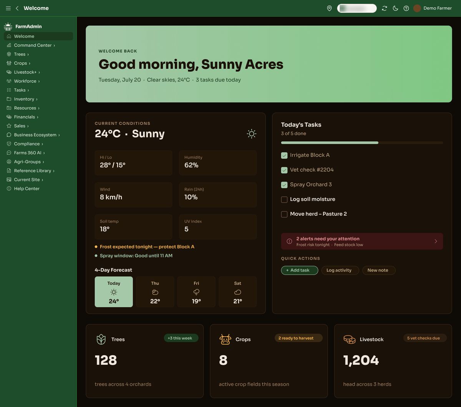Click the Add task button

300,270
